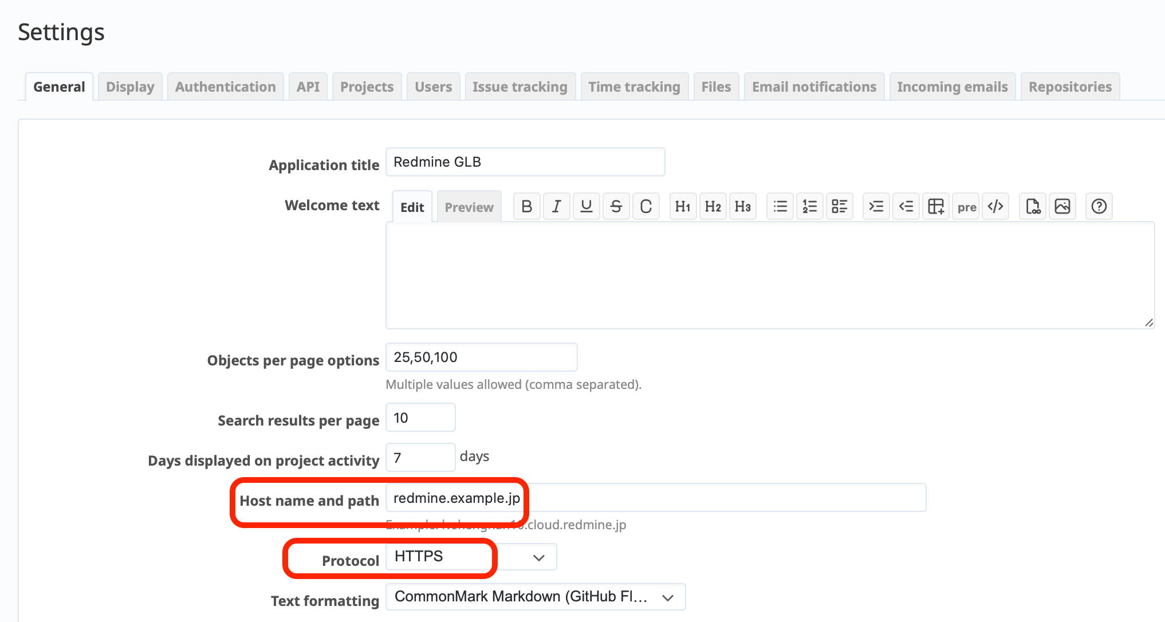This screenshot has width=1165, height=622.
Task: Select the Edit mode for welcome text
Action: [412, 207]
